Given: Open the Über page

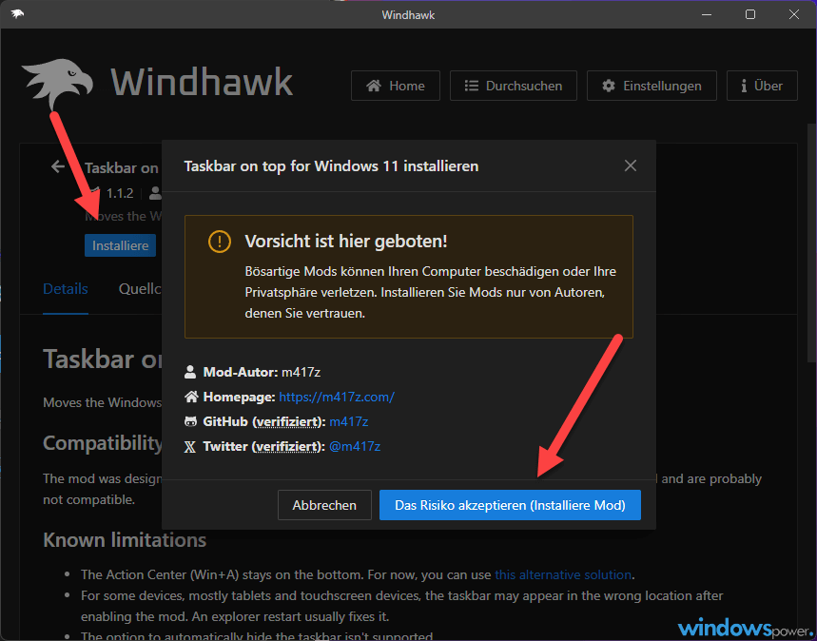Looking at the screenshot, I should 762,86.
